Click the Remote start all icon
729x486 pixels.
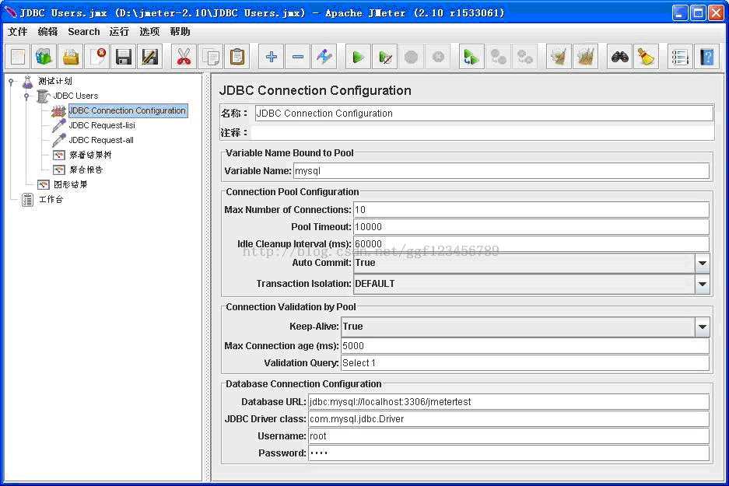(x=471, y=57)
